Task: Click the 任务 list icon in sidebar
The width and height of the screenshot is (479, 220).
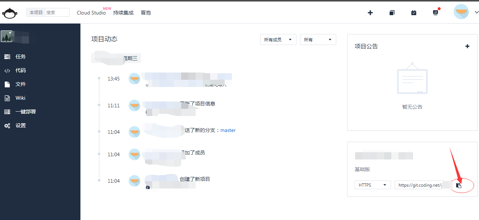Action: pos(7,57)
